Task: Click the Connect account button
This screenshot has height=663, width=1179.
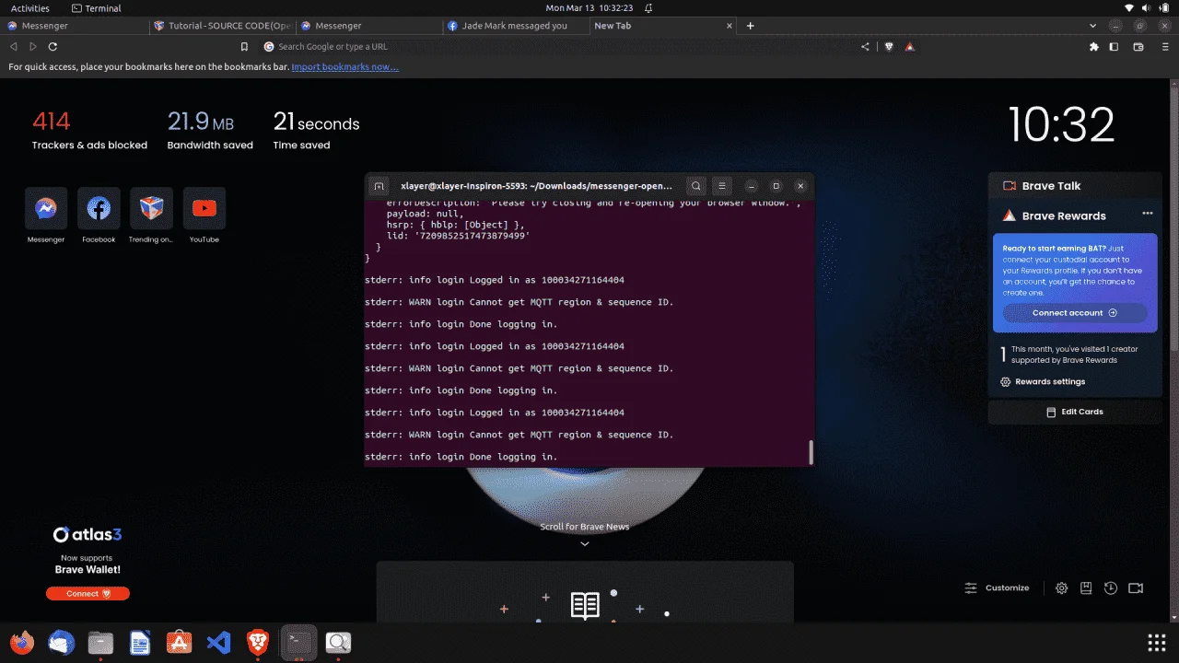Action: coord(1075,313)
